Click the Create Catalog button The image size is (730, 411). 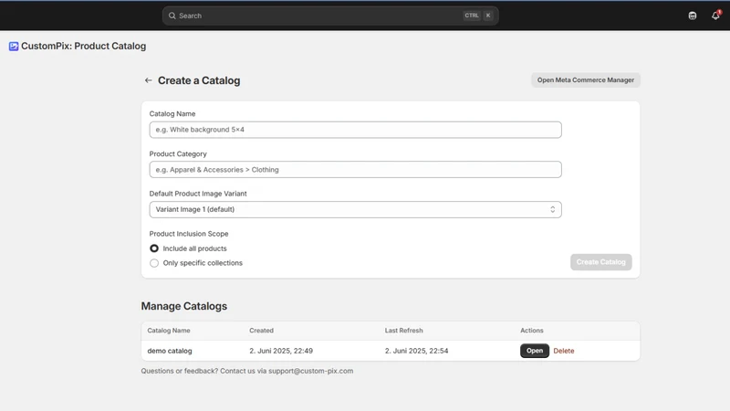coord(601,262)
